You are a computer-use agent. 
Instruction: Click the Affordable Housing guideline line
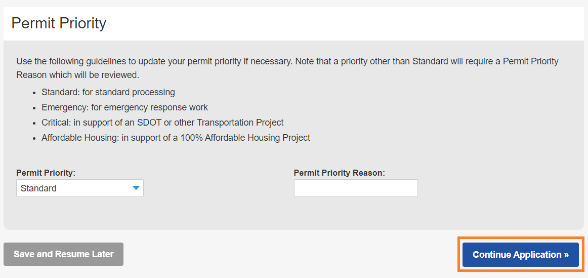coord(176,138)
